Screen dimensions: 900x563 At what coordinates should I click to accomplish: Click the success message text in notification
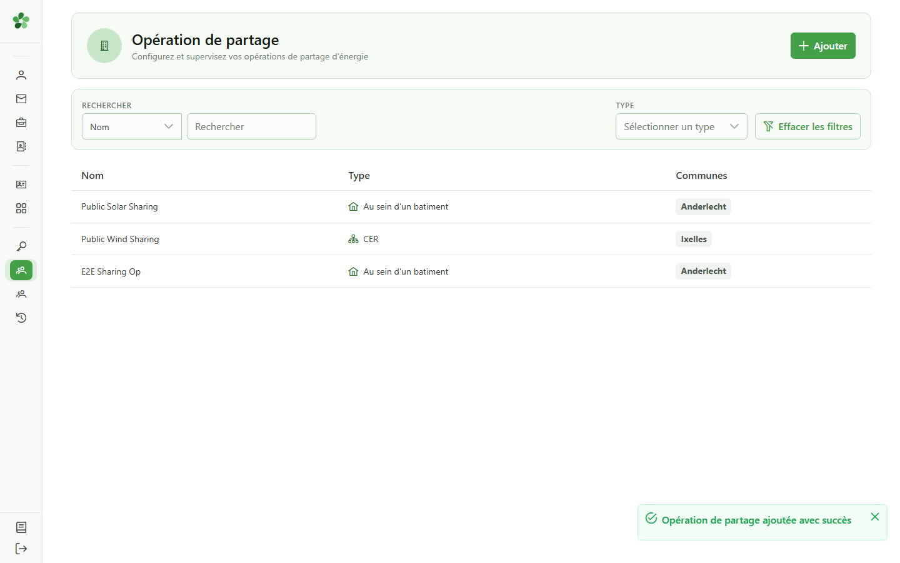pos(756,520)
